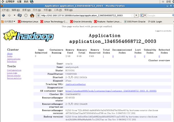
Task: Click the User value oracle
Action: coord(69,64)
